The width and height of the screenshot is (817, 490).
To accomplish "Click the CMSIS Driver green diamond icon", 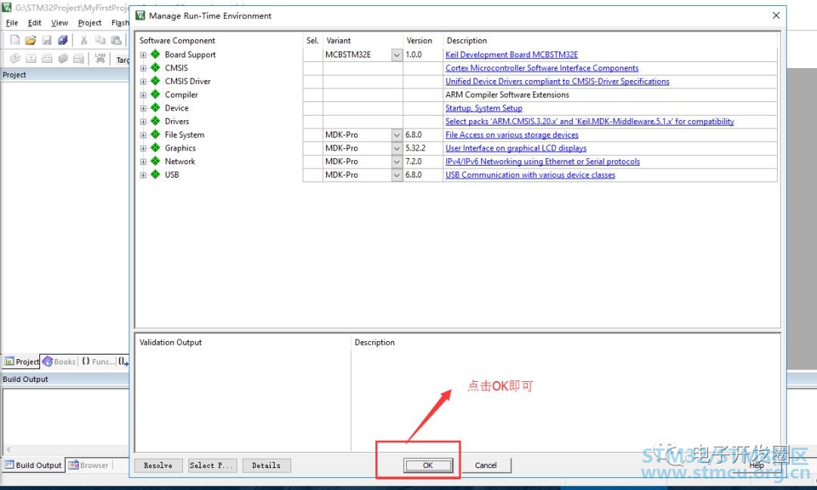I will click(x=155, y=81).
